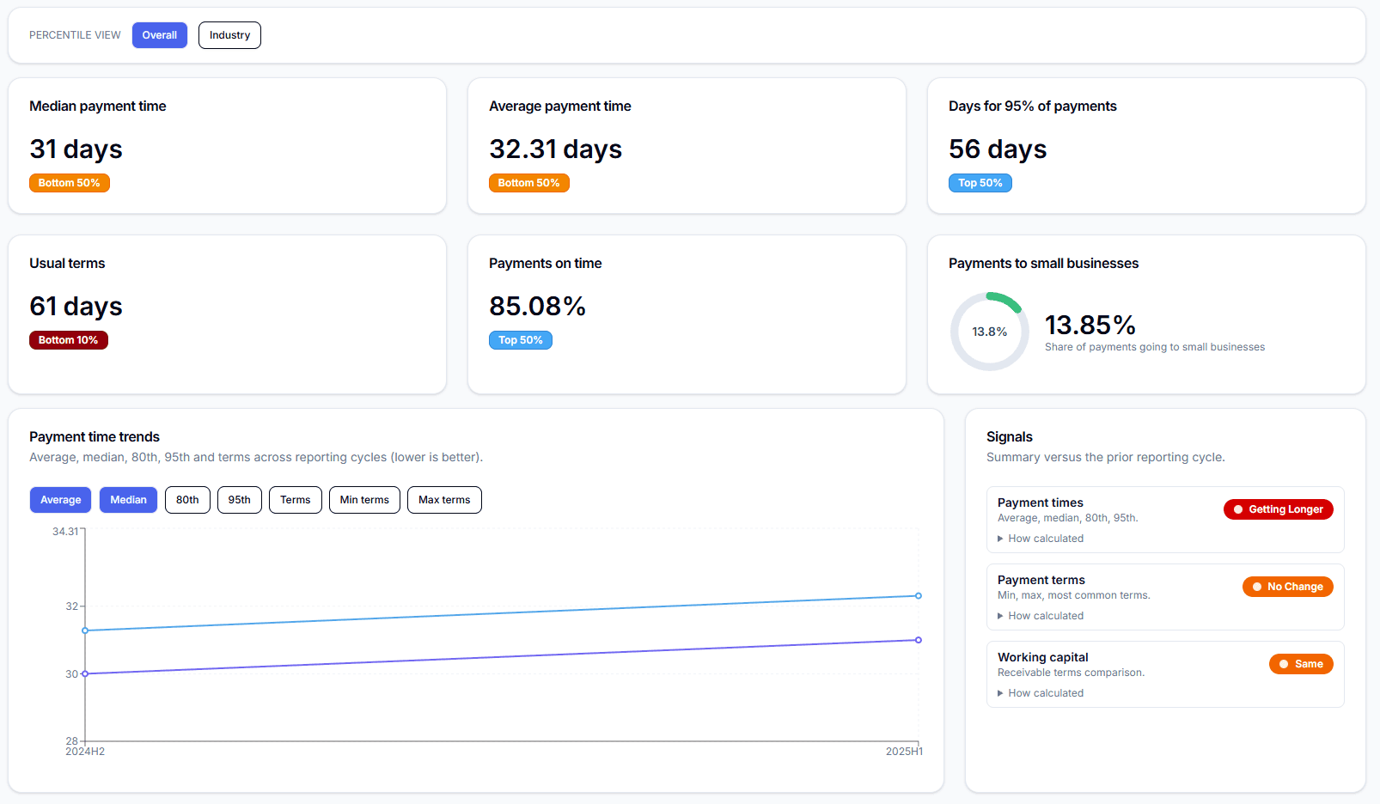Viewport: 1380px width, 804px height.
Task: Enable the 95th percentile series
Action: pos(239,500)
